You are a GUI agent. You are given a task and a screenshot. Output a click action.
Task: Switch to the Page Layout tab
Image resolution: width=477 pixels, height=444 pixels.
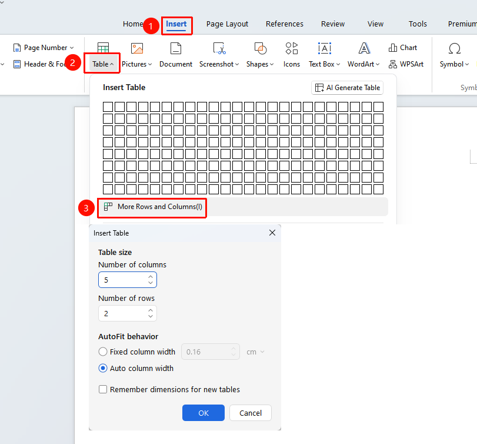point(227,24)
